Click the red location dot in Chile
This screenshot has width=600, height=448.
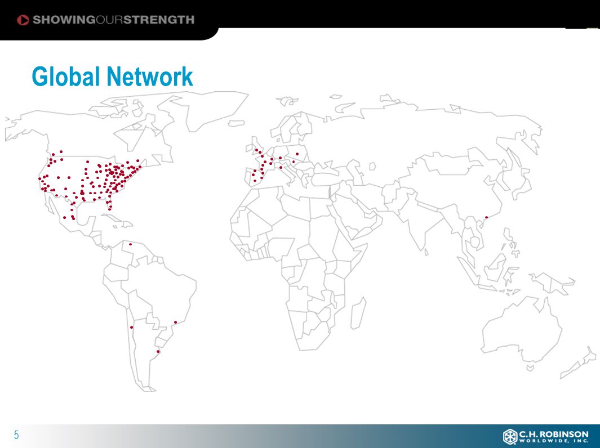click(131, 327)
